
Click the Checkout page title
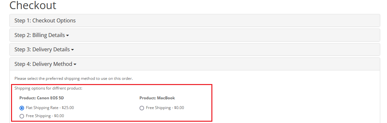(x=33, y=5)
